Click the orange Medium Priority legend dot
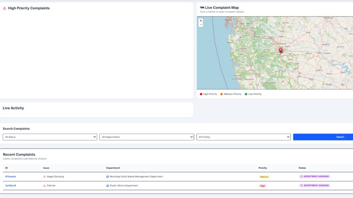The width and height of the screenshot is (353, 198). 222,94
